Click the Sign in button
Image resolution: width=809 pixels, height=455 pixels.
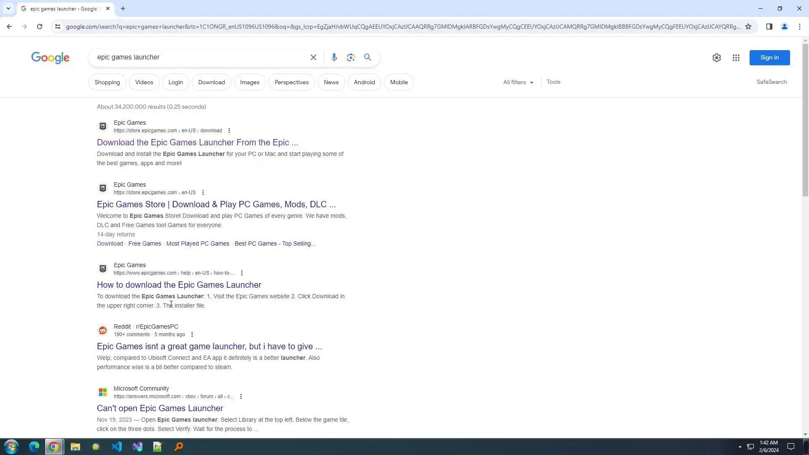click(769, 58)
